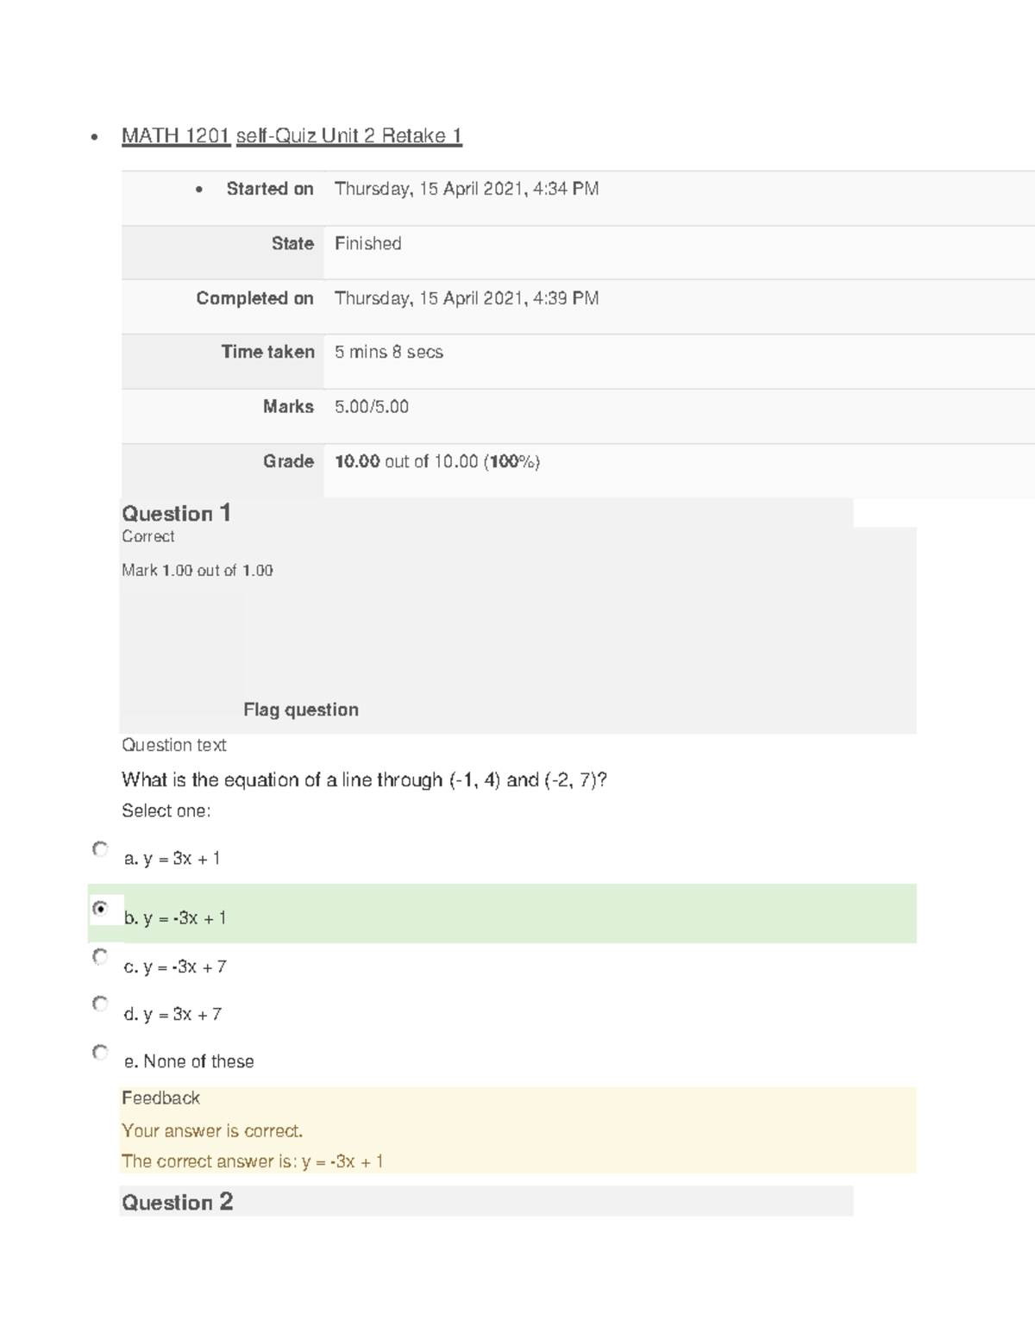The image size is (1035, 1339).
Task: Click the Flag question button
Action: 300,710
